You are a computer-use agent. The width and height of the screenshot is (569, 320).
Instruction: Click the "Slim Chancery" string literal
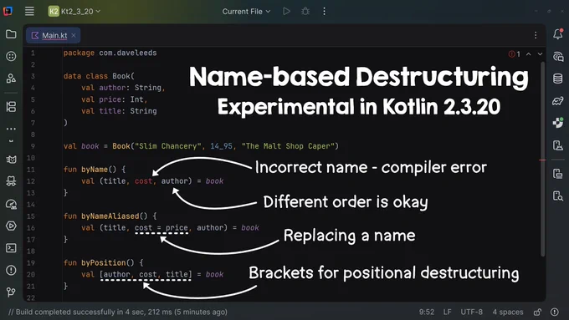click(x=168, y=146)
